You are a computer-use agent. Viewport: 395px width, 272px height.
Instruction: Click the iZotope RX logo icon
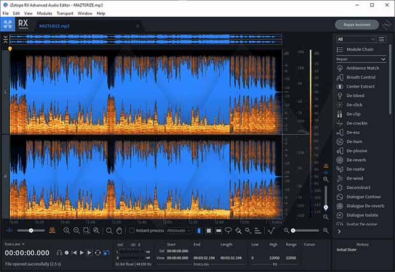click(x=8, y=24)
